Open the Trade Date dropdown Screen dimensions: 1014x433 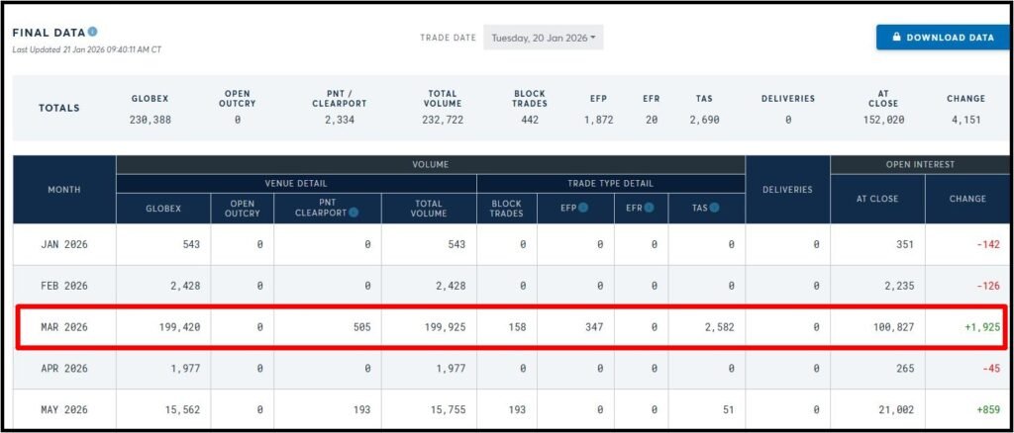tap(543, 38)
